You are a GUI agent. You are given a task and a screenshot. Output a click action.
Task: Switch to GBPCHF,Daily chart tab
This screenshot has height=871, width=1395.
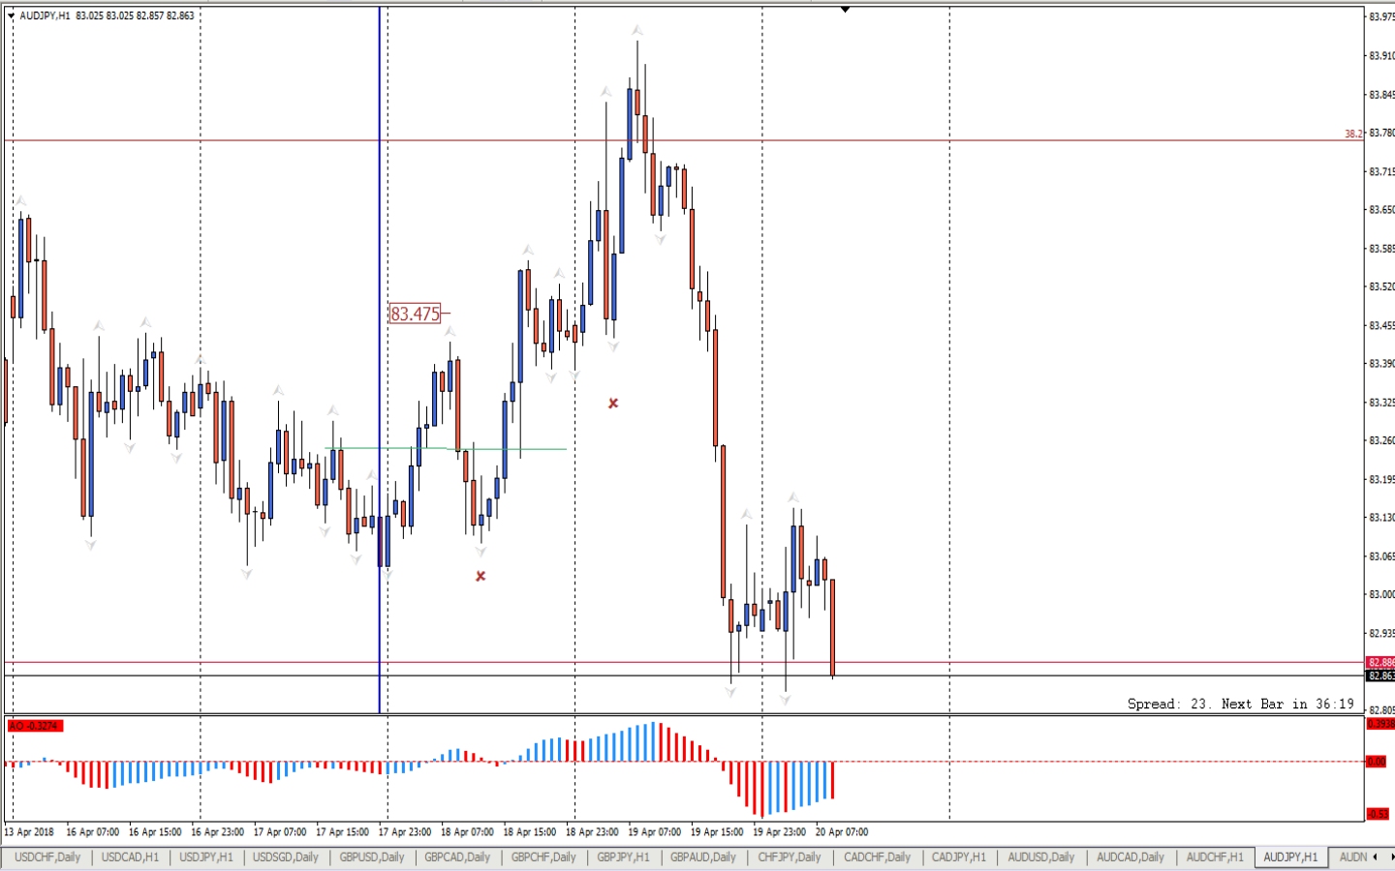click(543, 857)
